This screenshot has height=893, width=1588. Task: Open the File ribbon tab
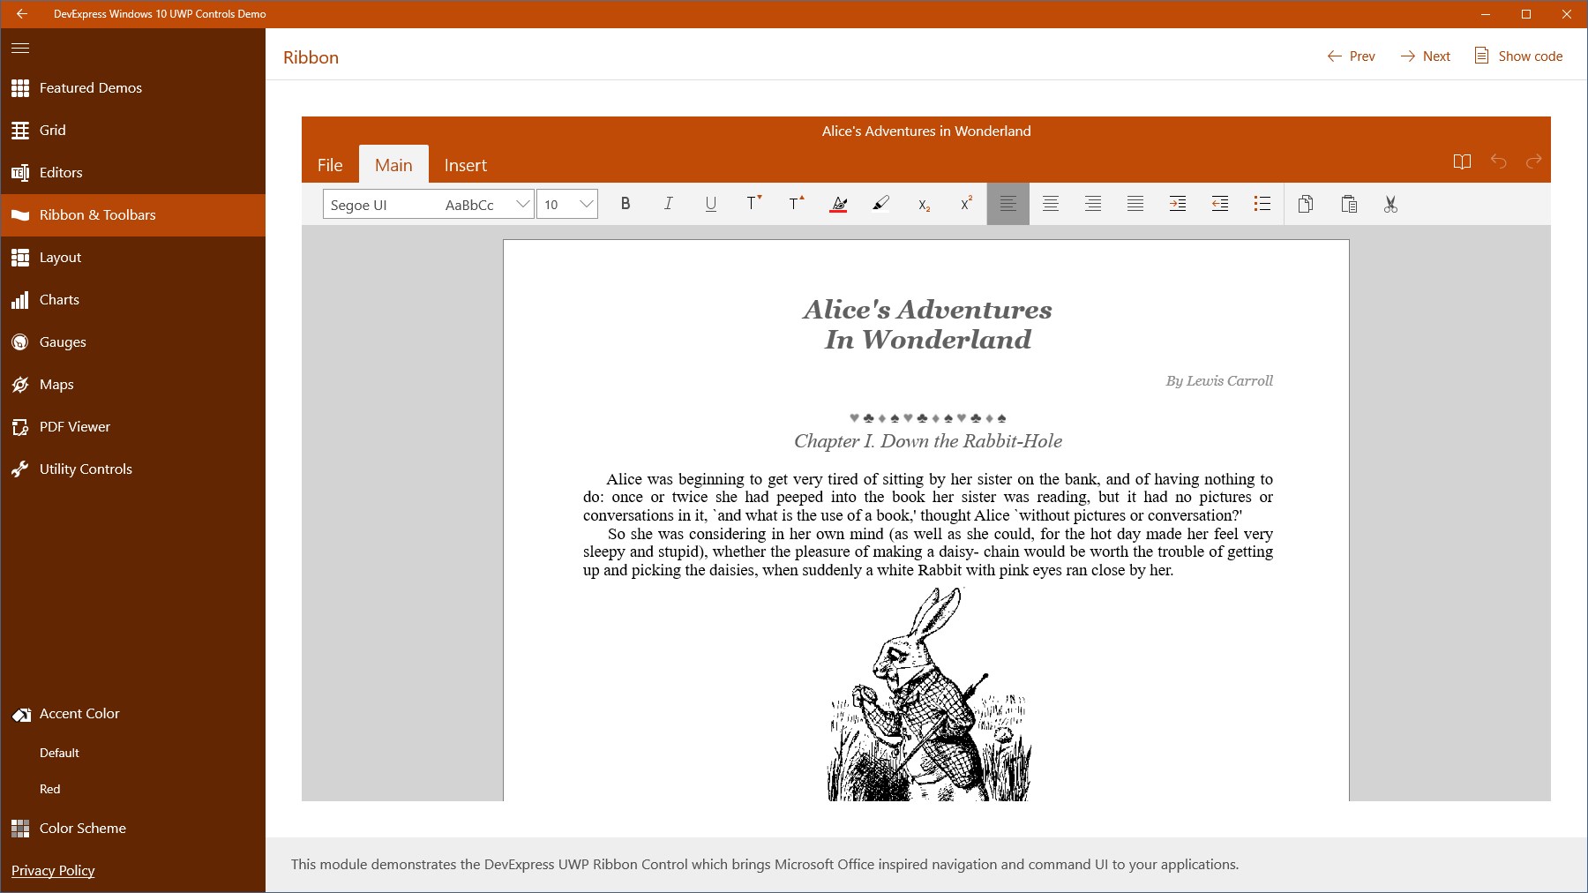click(330, 165)
